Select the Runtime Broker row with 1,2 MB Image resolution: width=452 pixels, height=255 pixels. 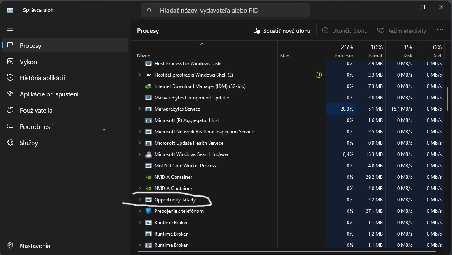288,234
